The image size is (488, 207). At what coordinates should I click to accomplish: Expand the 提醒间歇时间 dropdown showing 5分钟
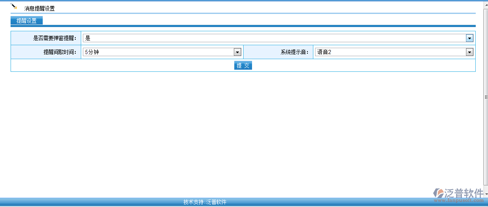tap(162, 52)
